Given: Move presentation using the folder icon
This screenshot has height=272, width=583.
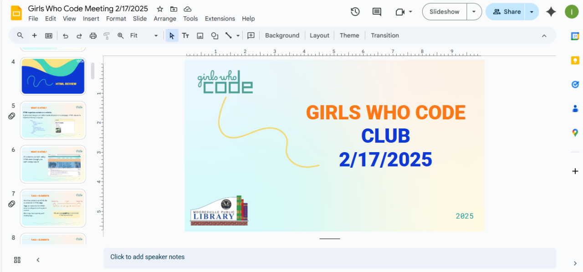Looking at the screenshot, I should [x=174, y=9].
